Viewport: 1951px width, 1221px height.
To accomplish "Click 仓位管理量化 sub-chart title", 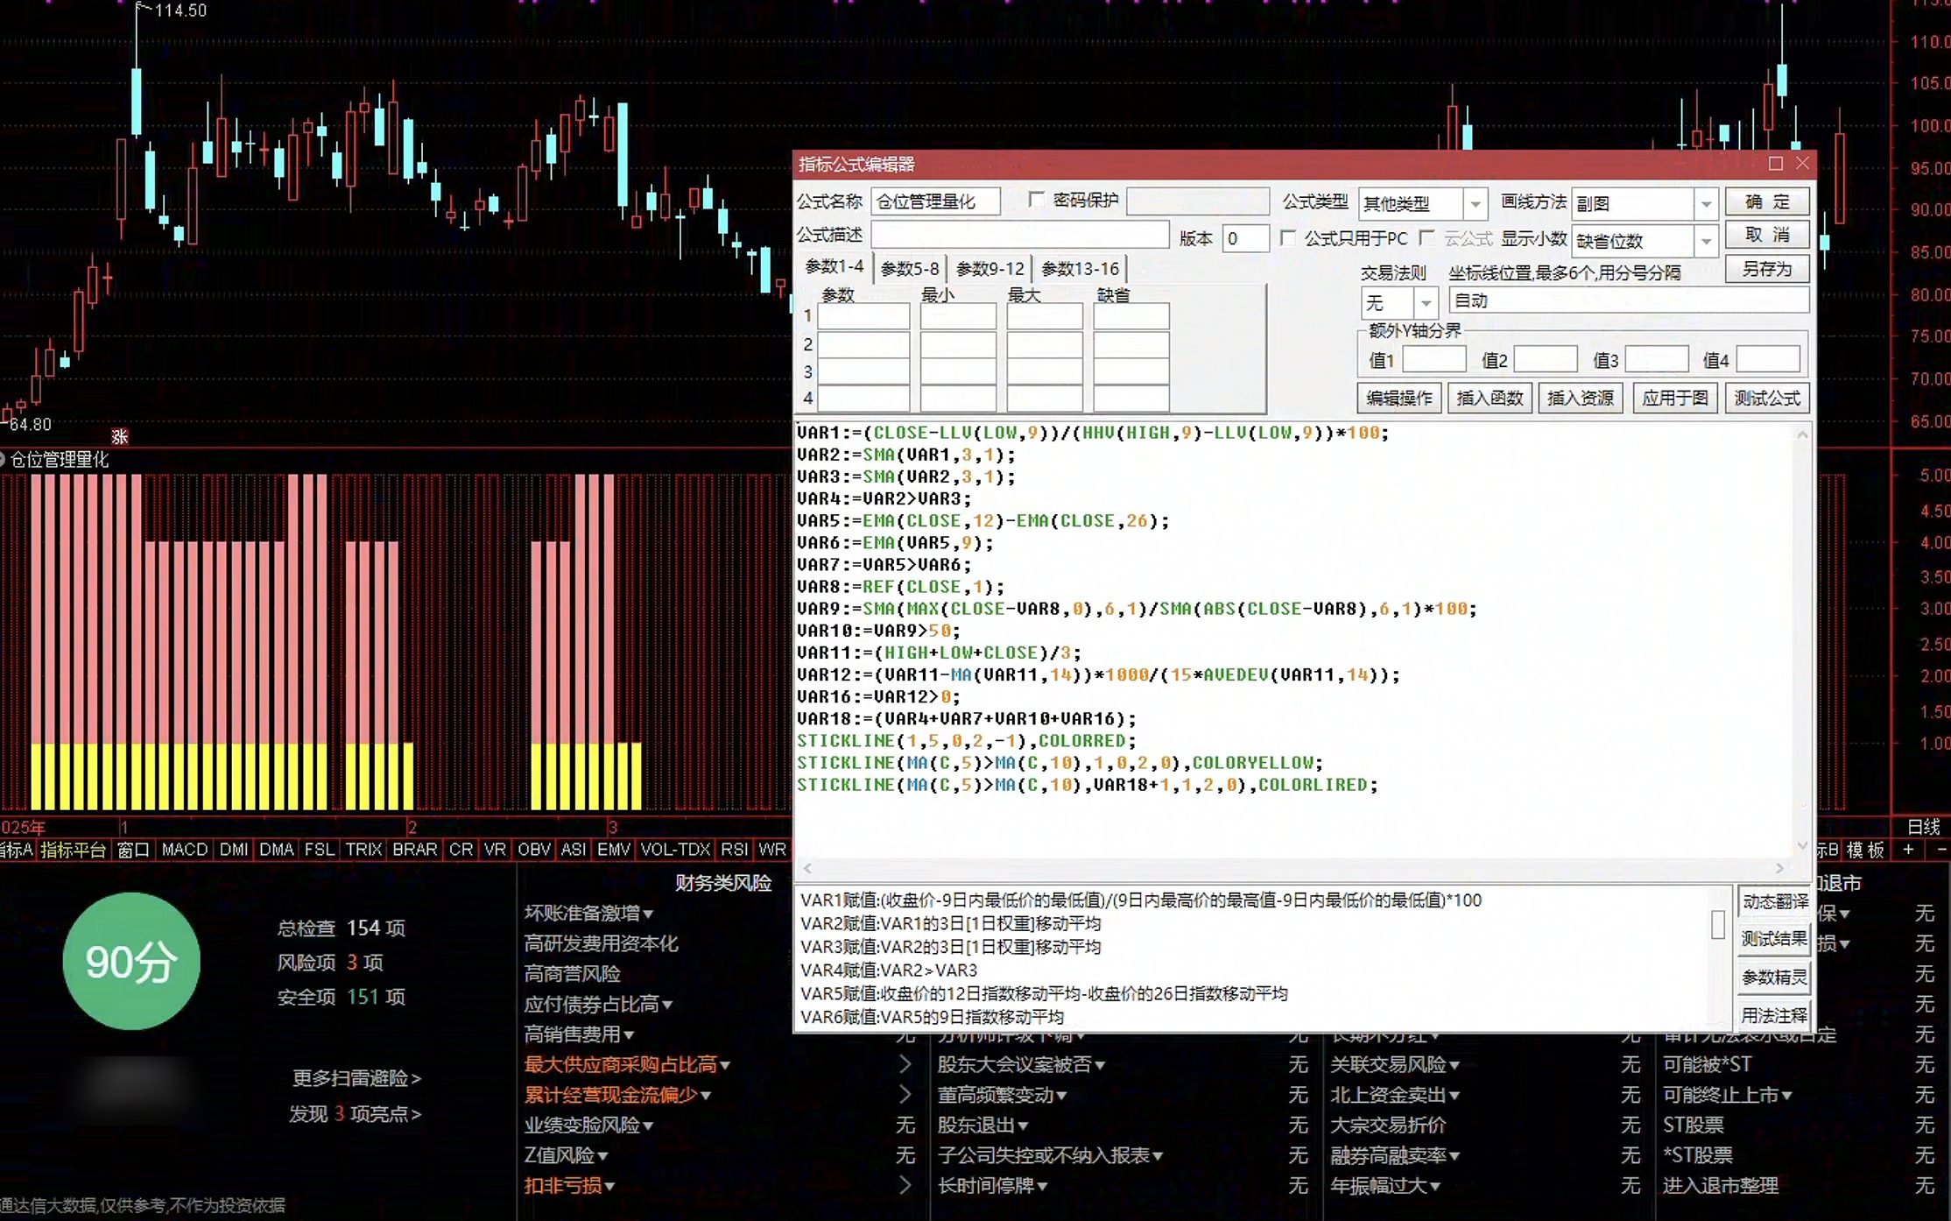I will pyautogui.click(x=60, y=460).
